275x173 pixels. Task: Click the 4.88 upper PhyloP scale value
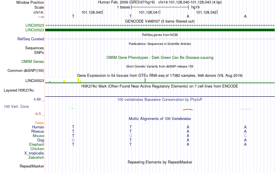pyautogui.click(x=37, y=99)
